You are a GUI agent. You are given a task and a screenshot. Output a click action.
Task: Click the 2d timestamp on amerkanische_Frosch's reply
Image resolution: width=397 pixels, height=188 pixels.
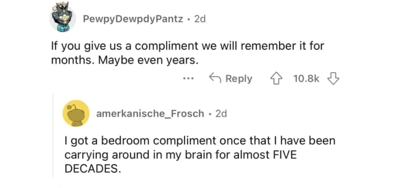tap(221, 114)
